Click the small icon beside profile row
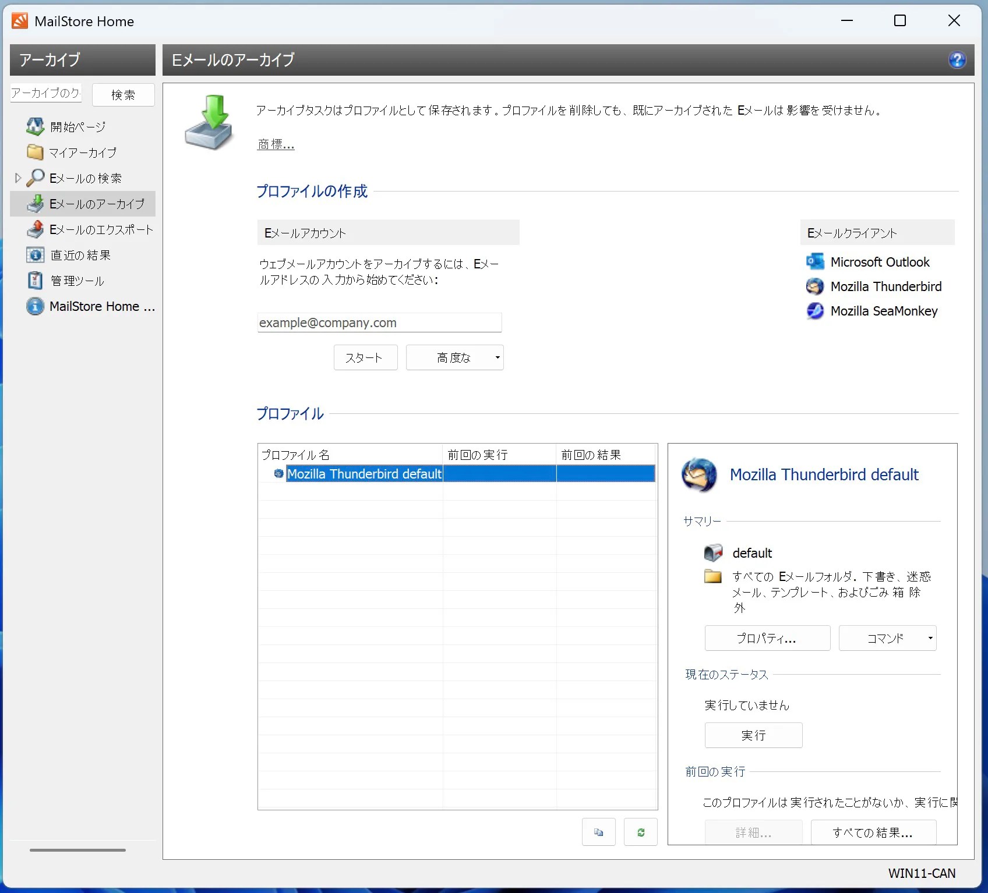The width and height of the screenshot is (988, 893). tap(278, 474)
